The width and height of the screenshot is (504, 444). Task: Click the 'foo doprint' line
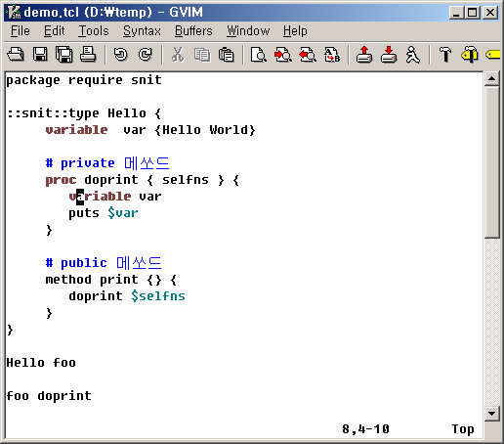pyautogui.click(x=49, y=396)
